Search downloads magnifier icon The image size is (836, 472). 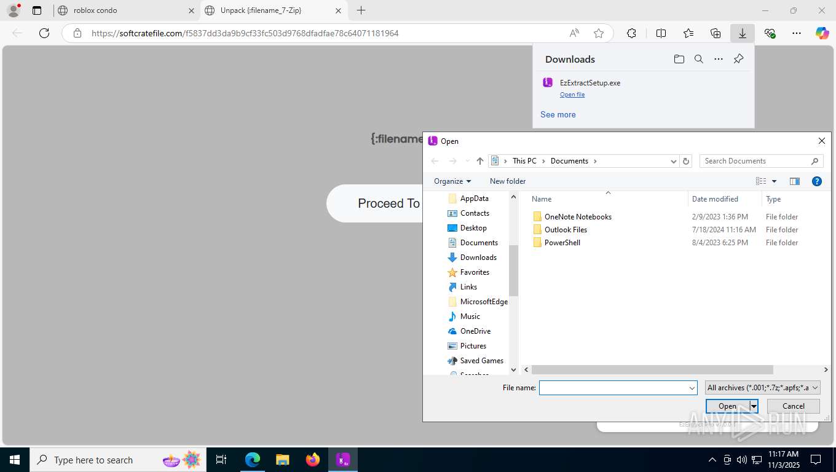tap(699, 59)
